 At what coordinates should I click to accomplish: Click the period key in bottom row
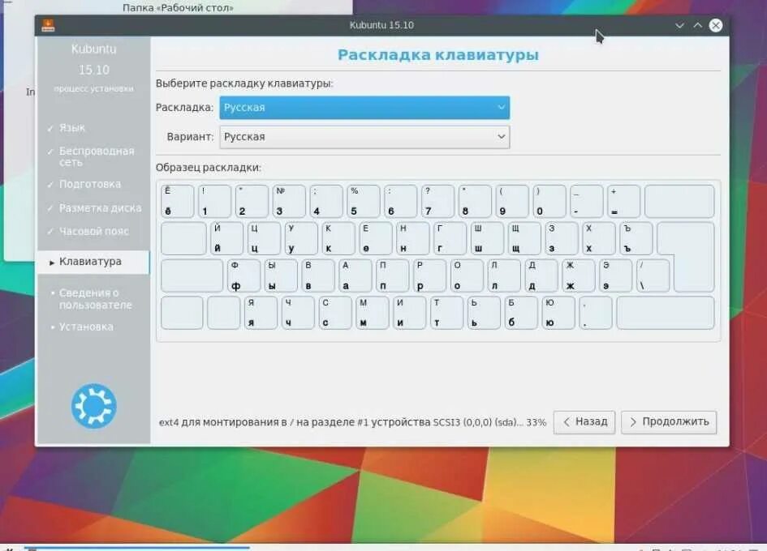(596, 313)
